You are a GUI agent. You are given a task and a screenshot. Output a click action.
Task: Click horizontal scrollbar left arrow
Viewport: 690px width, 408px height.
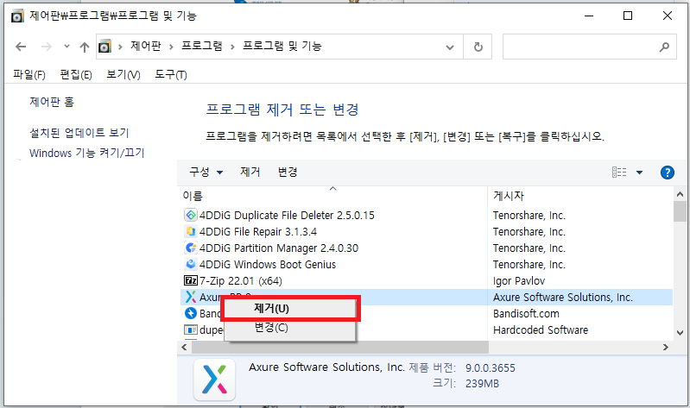click(x=184, y=348)
